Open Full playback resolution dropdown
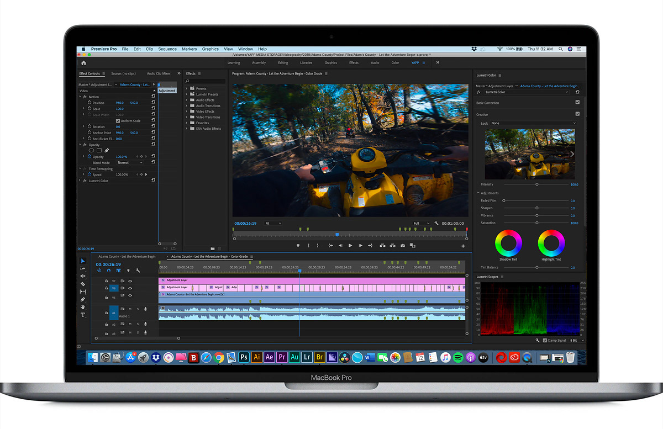Image resolution: width=663 pixels, height=429 pixels. click(422, 223)
